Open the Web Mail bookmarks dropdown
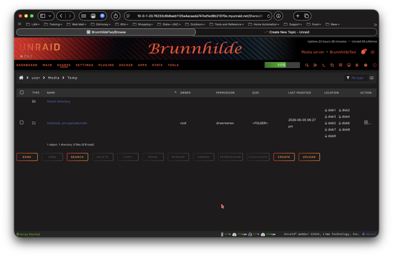 pyautogui.click(x=77, y=24)
